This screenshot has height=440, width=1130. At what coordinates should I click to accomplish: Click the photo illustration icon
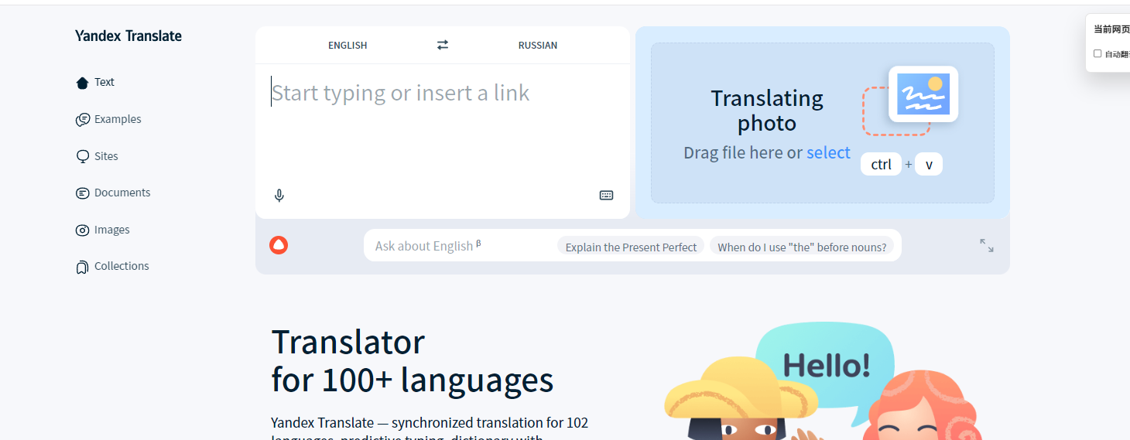point(923,94)
